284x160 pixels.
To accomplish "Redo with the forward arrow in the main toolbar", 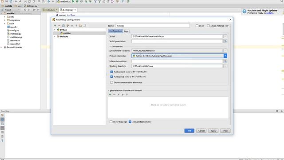I will point(20,1).
